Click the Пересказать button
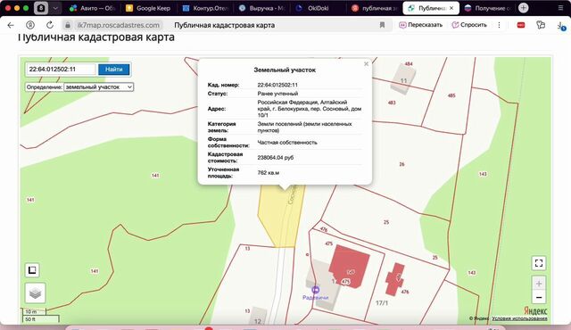Image resolution: width=571 pixels, height=330 pixels. (421, 25)
